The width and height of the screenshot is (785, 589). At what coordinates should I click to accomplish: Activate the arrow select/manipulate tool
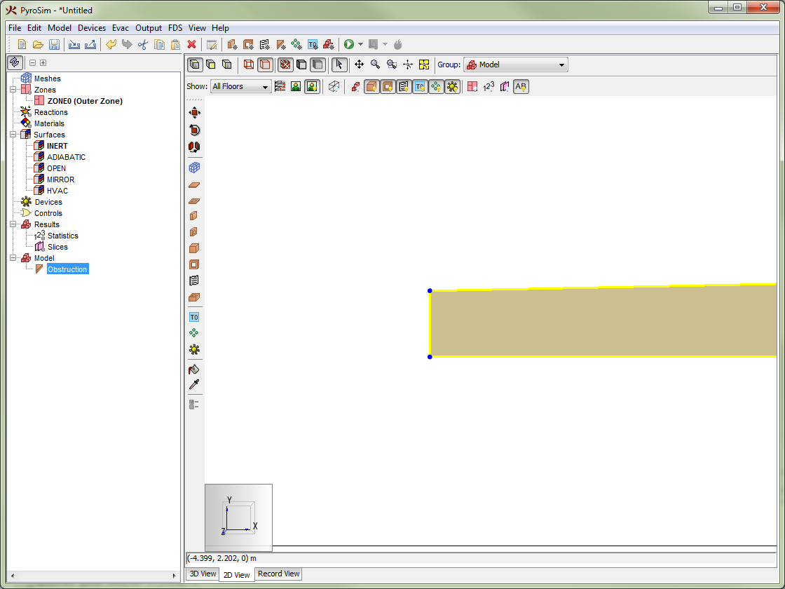click(339, 65)
